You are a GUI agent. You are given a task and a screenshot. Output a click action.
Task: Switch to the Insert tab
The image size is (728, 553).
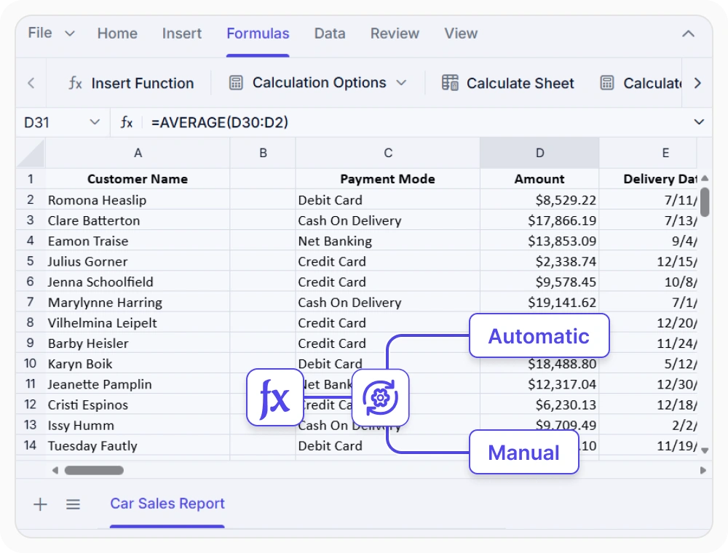pos(181,33)
